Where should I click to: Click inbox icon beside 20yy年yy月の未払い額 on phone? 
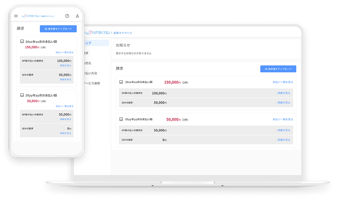22,95
